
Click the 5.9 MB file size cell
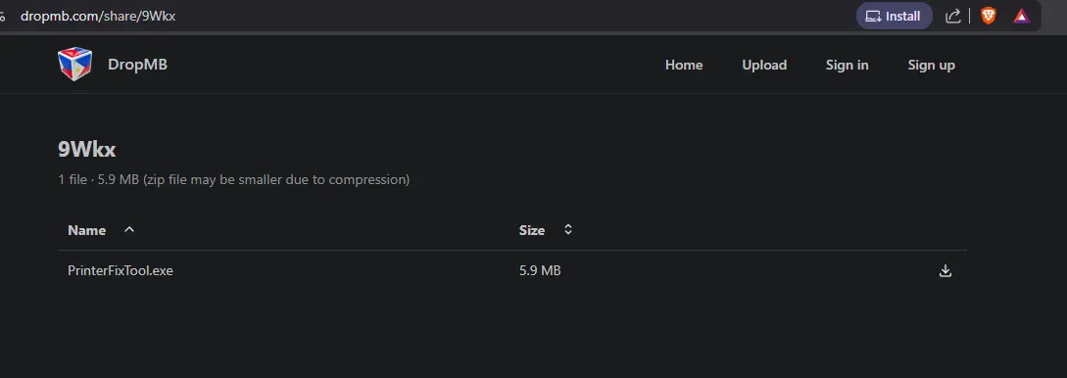pos(540,271)
